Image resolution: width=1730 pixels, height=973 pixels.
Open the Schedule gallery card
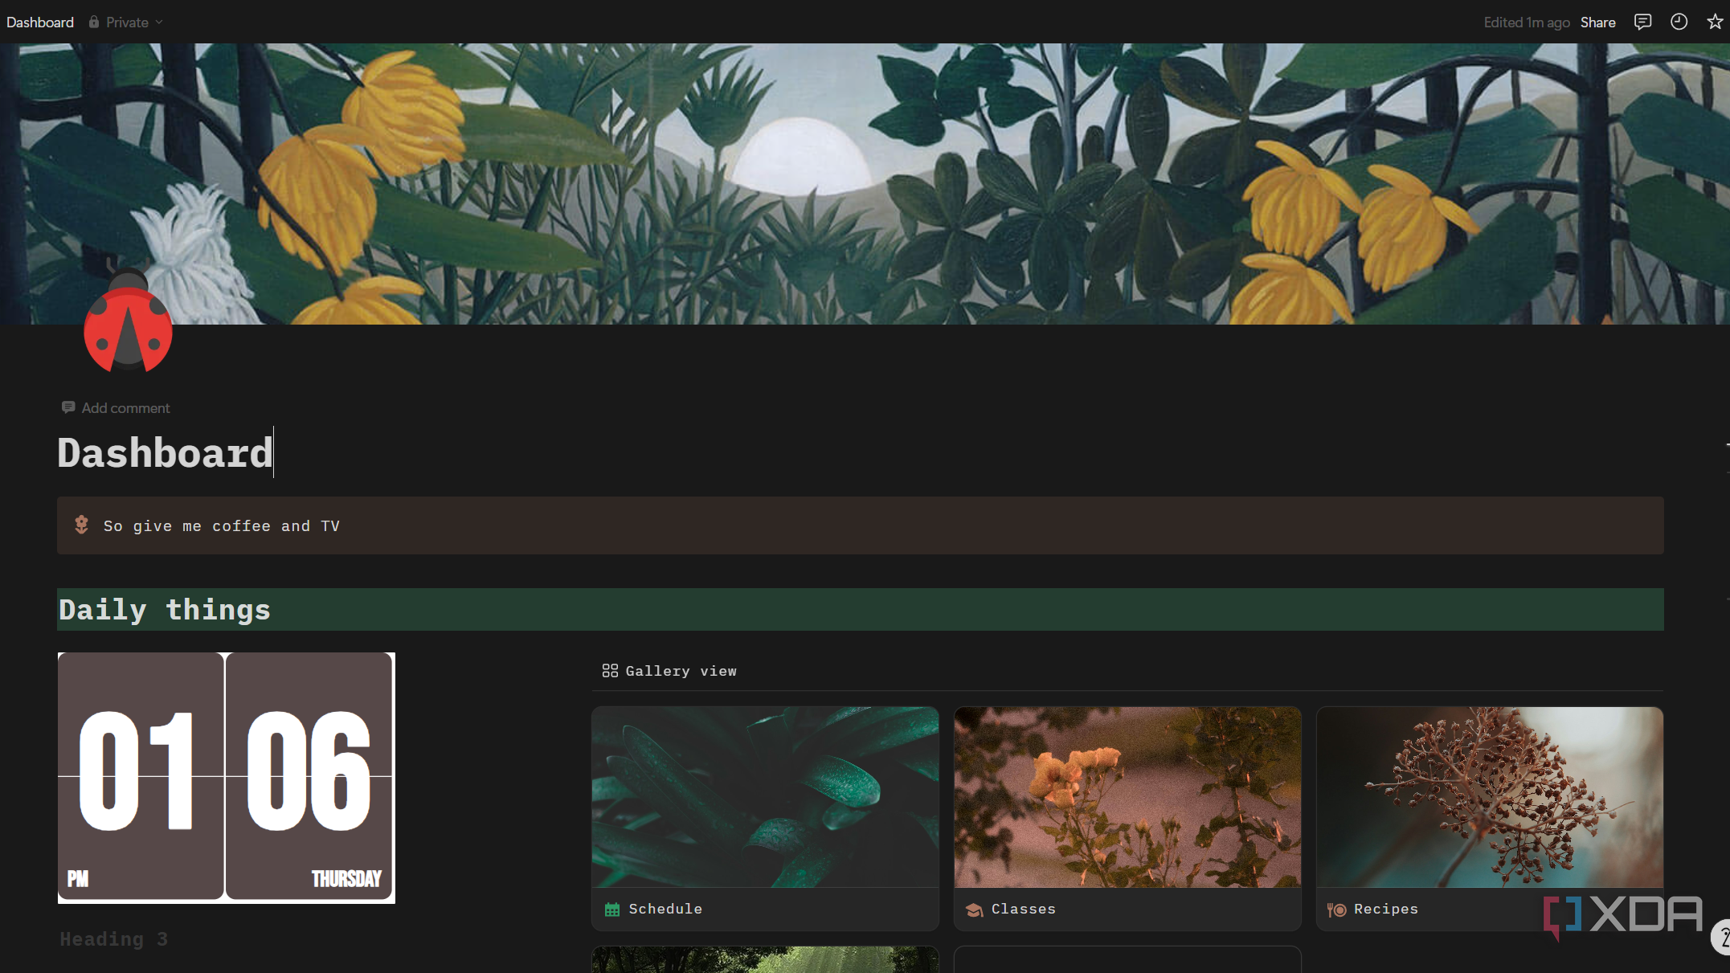[765, 818]
